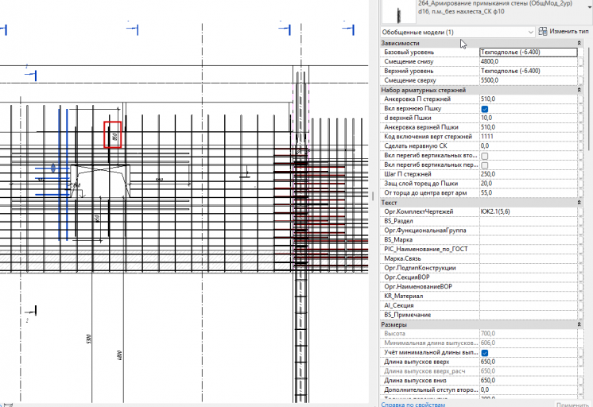
Task: Collapse the Текст section
Action: click(579, 203)
